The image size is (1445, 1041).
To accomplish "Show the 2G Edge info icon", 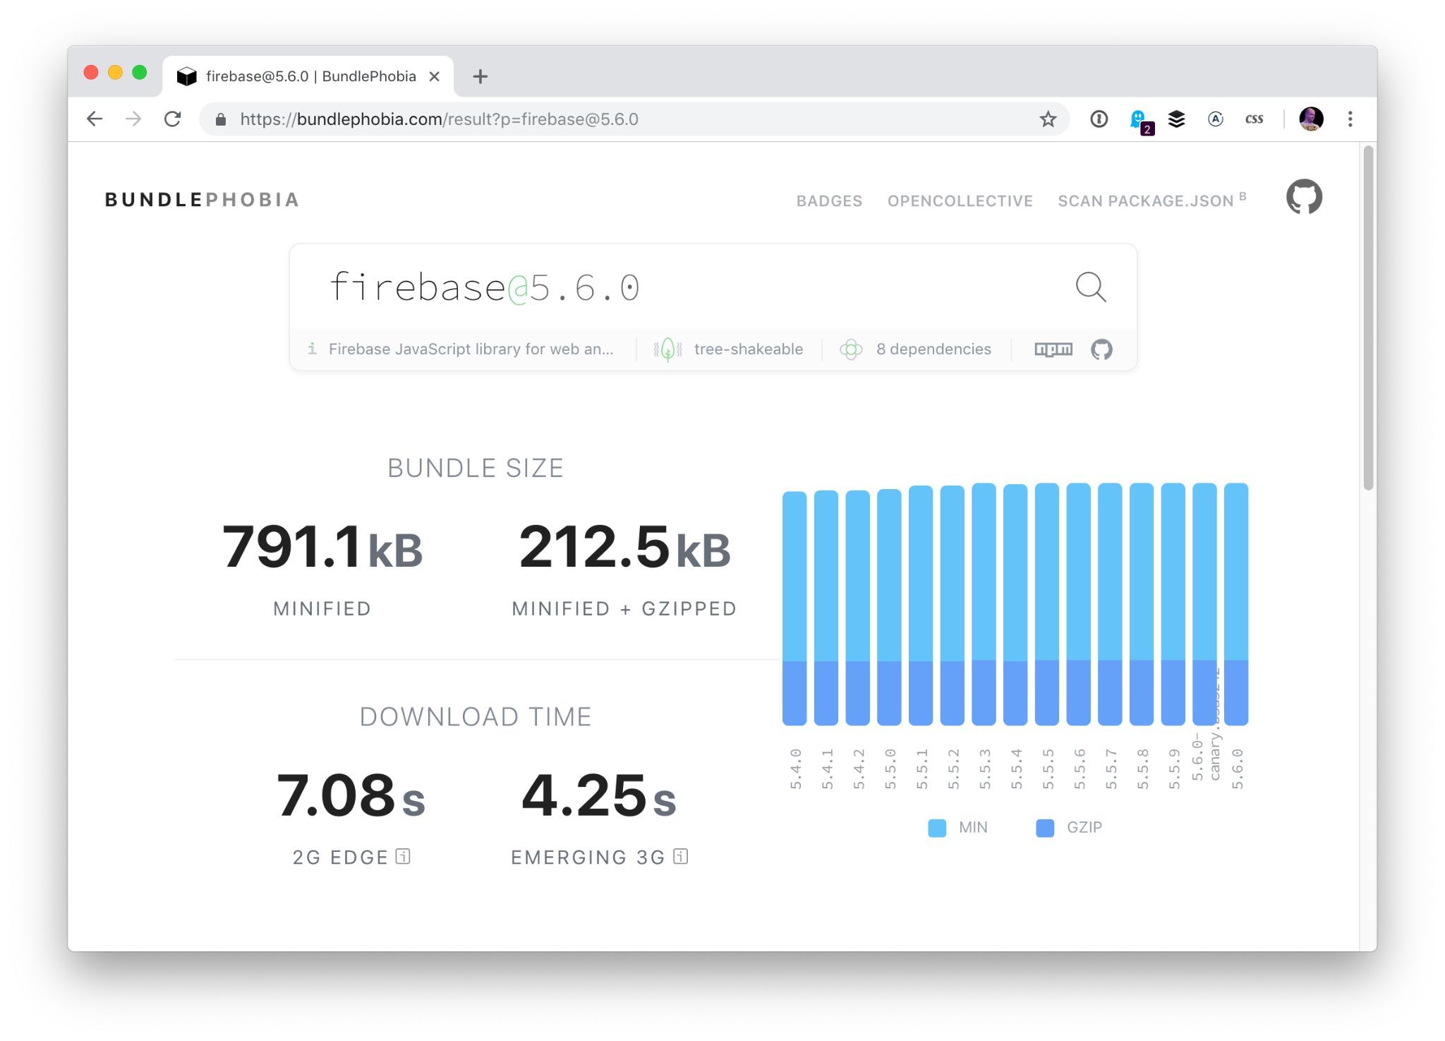I will point(403,856).
